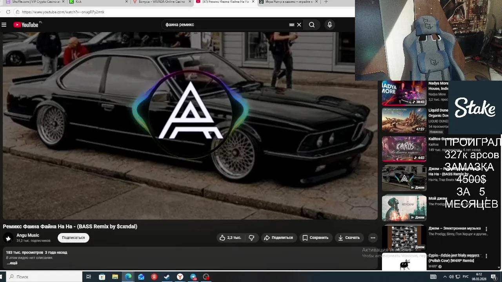The image size is (502, 282).
Task: Click the address bar URL
Action: point(63,12)
